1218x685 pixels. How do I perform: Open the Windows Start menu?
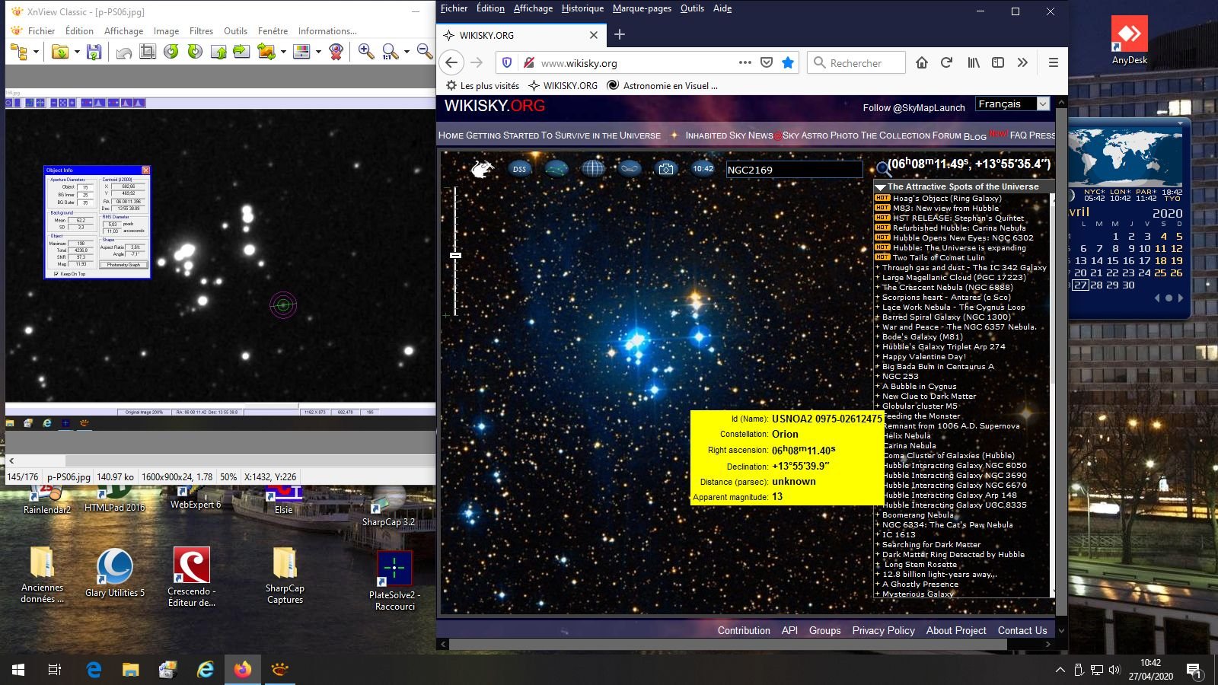18,670
